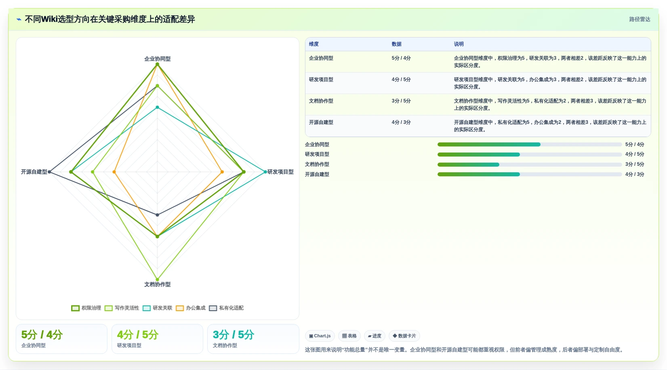Toggle the 研发关联 legend series
The width and height of the screenshot is (667, 370).
(157, 308)
